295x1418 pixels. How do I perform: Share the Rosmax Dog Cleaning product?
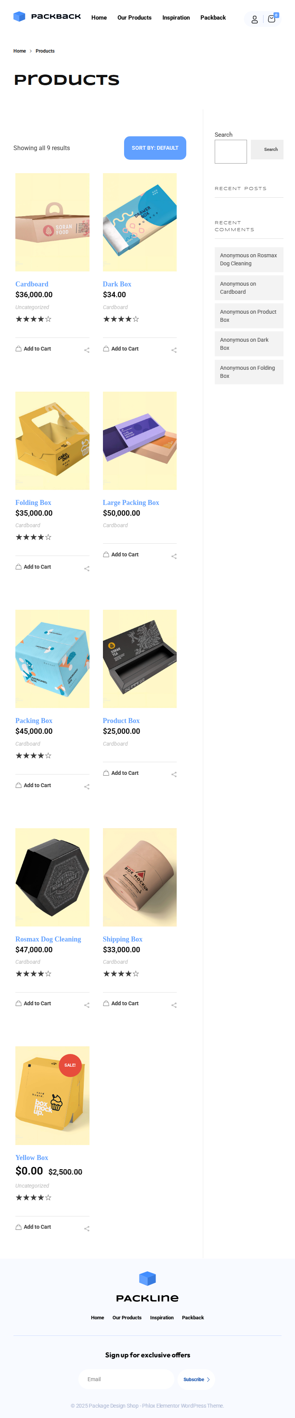pyautogui.click(x=86, y=1004)
